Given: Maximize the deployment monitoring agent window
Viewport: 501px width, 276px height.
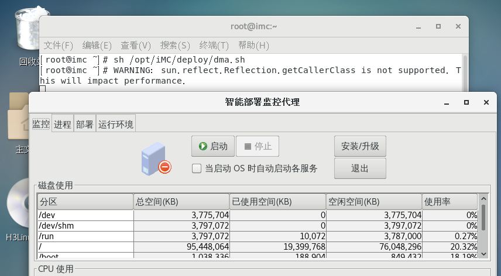Looking at the screenshot, I should tap(466, 102).
